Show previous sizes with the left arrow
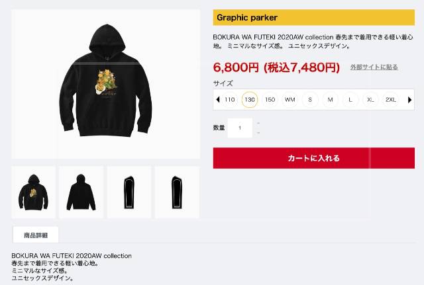The height and width of the screenshot is (285, 424). point(218,100)
